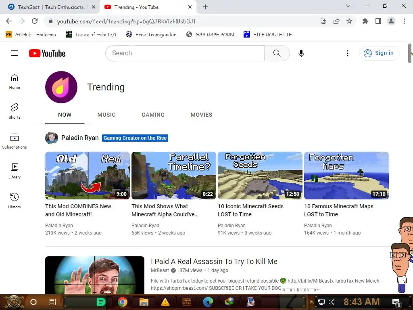
Task: Select the NOW trending tab
Action: (65, 115)
